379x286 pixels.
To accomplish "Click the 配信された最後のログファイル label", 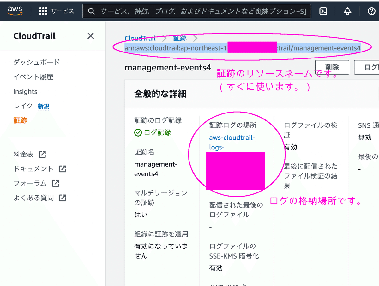I will pyautogui.click(x=236, y=210).
